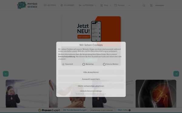Open the bold Datenschutzerklärung link in text
Screen dimensions: 182x113
tap(67, 57)
